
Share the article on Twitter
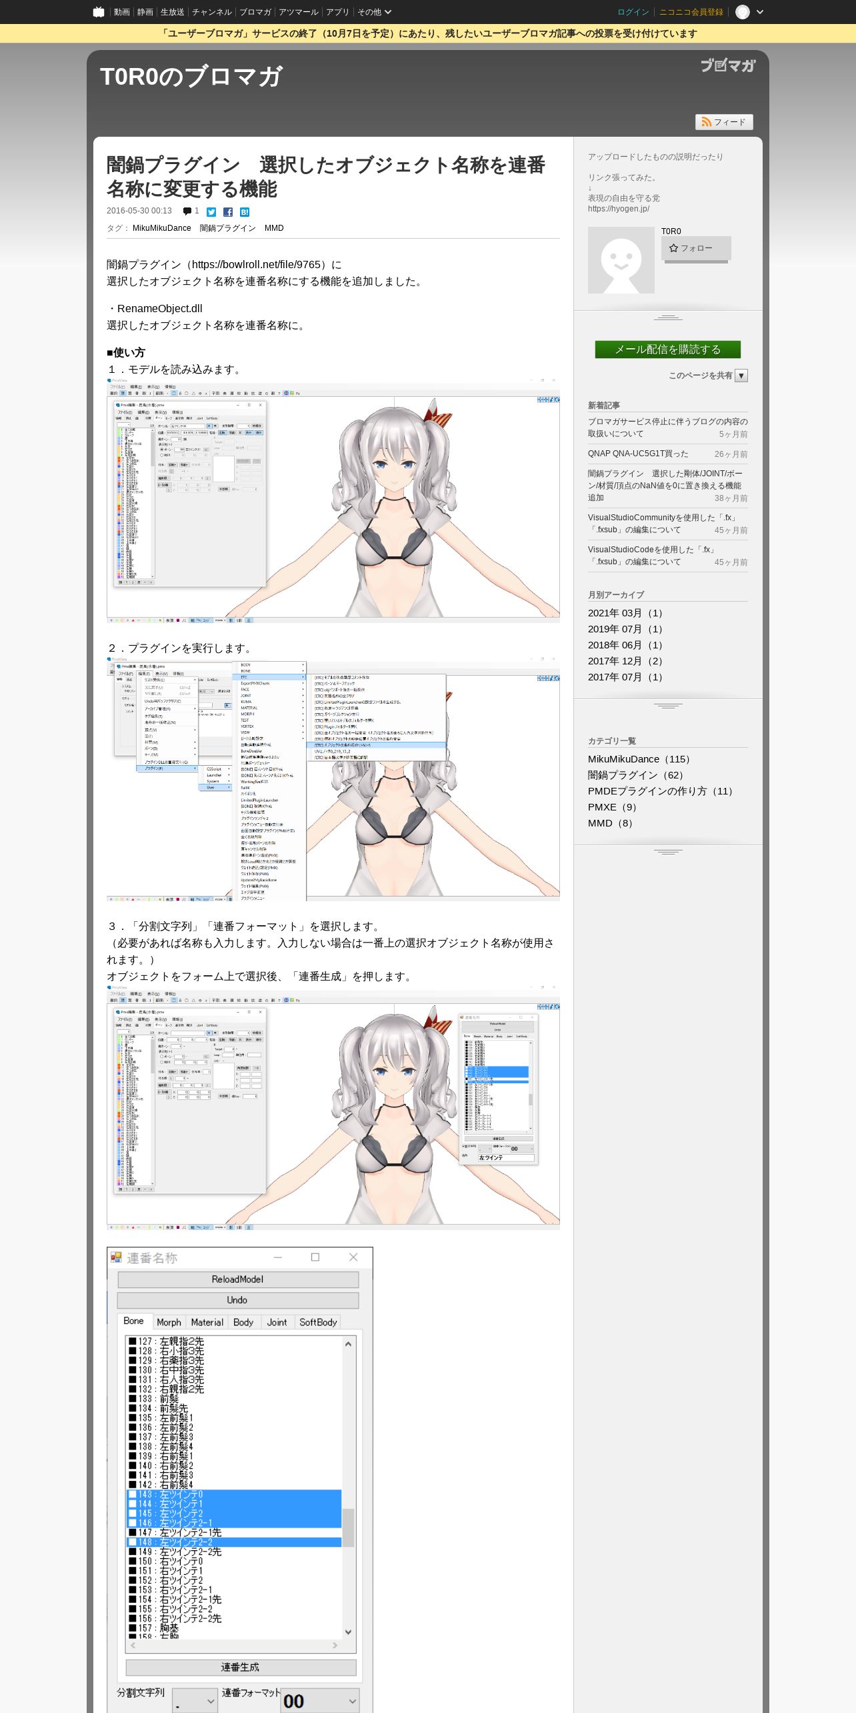pos(211,212)
